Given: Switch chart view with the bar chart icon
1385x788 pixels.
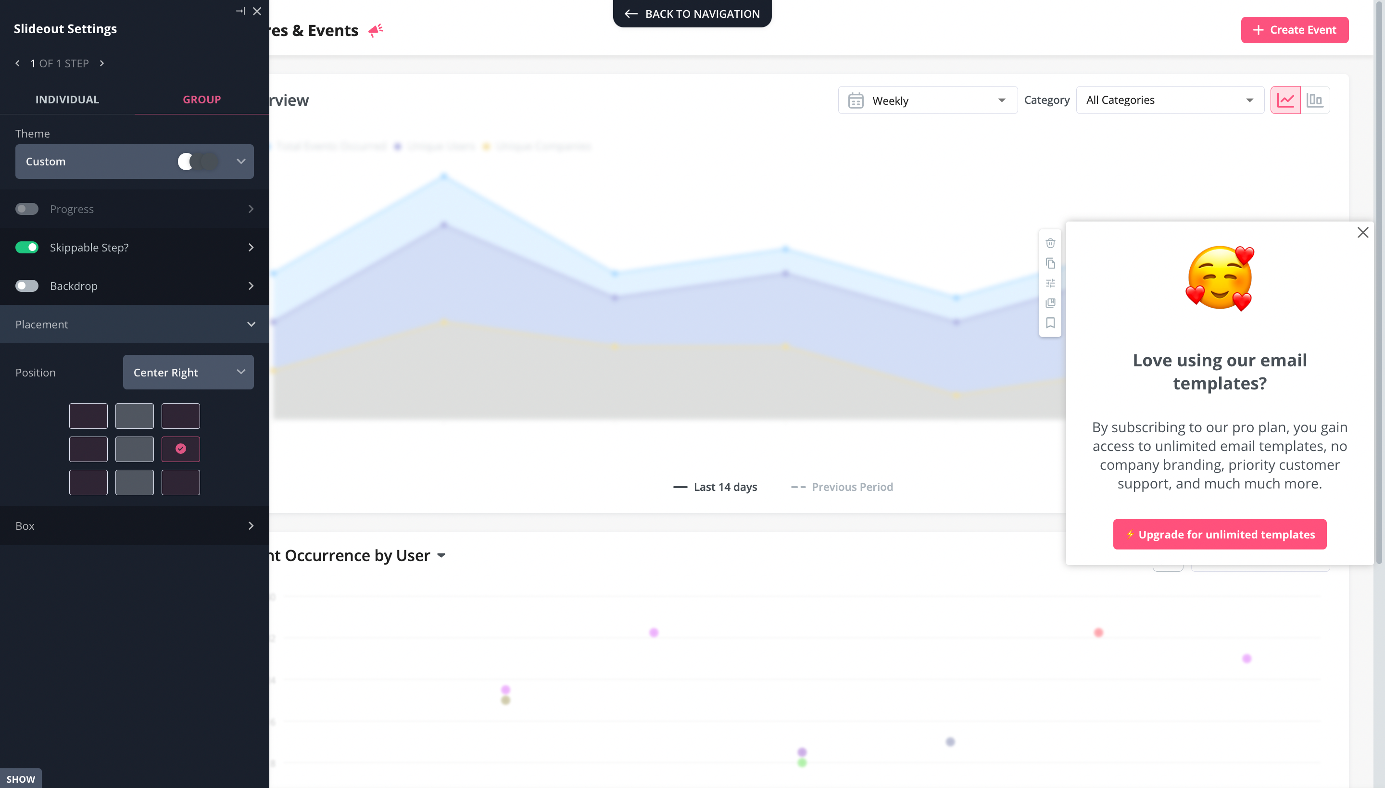Looking at the screenshot, I should [x=1316, y=100].
